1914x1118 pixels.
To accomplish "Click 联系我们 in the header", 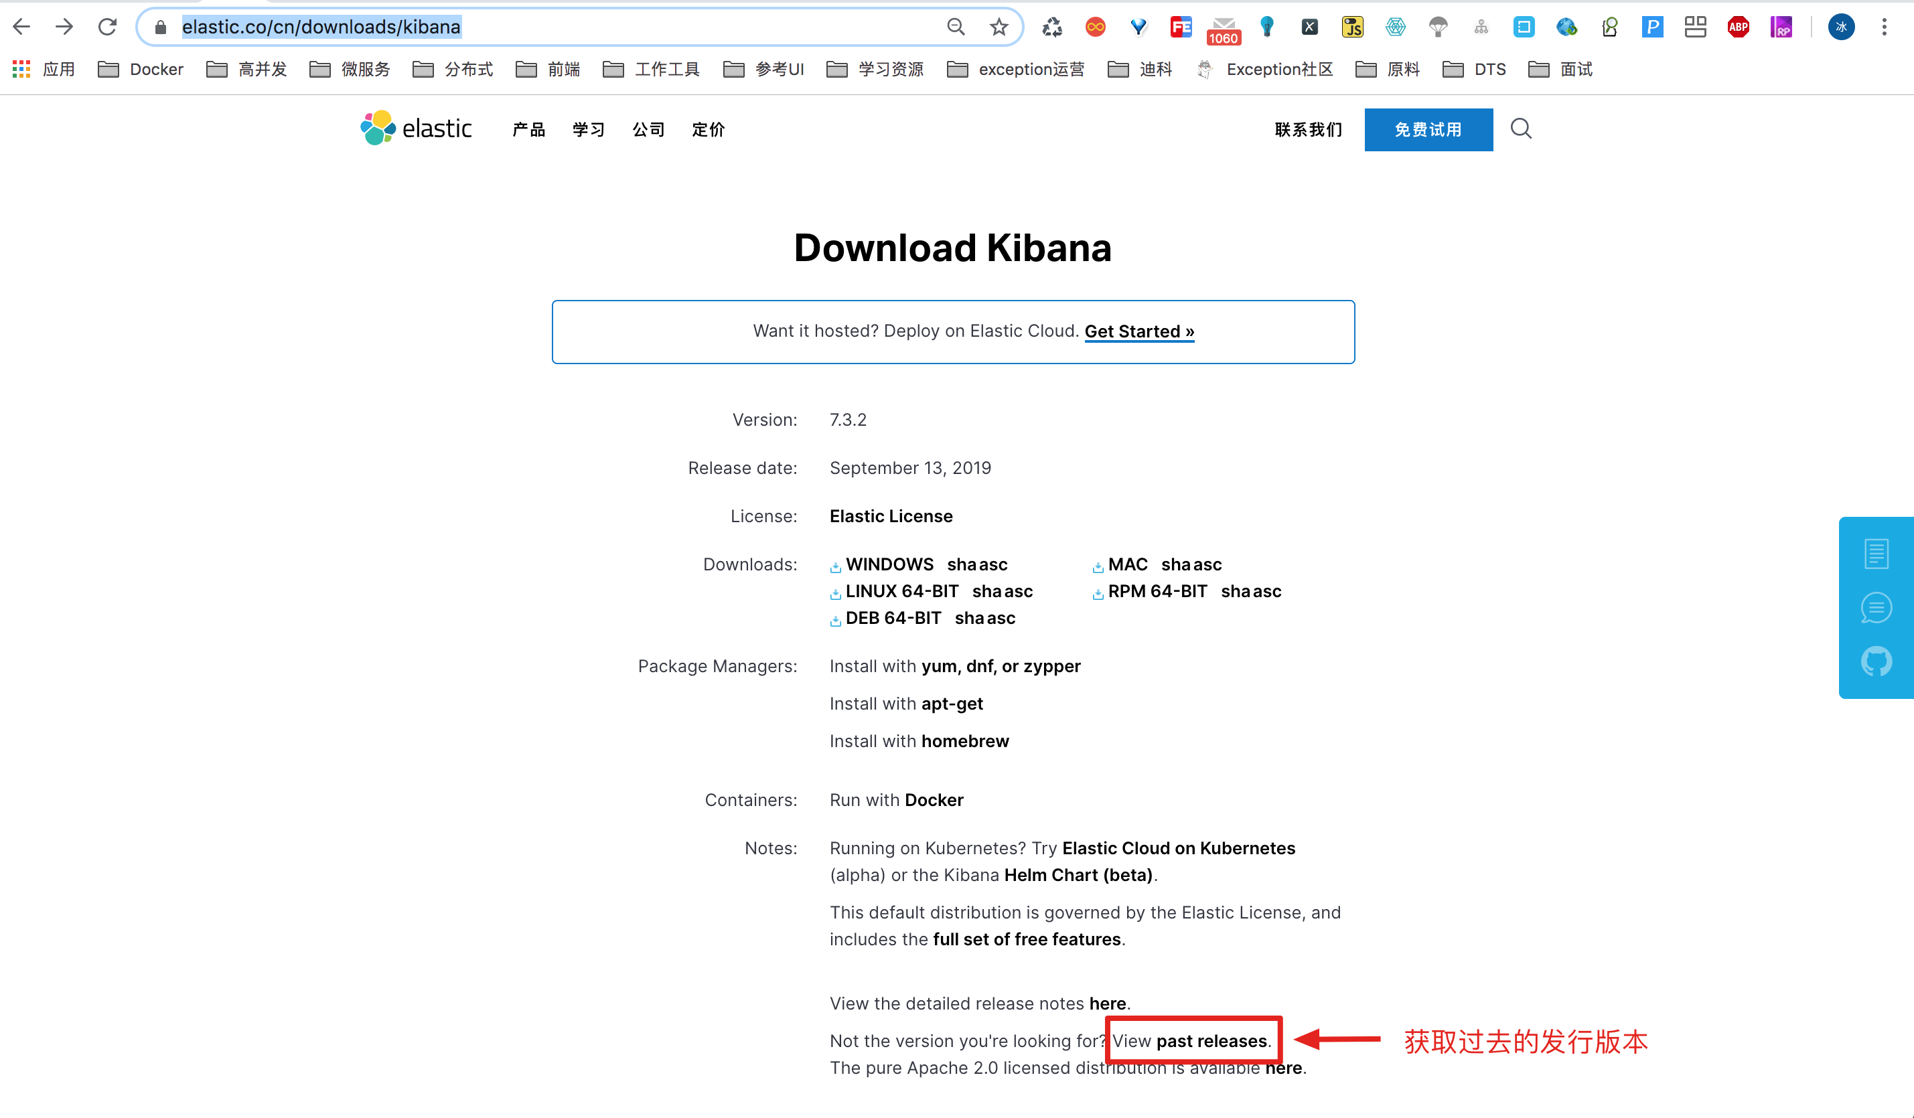I will tap(1309, 130).
